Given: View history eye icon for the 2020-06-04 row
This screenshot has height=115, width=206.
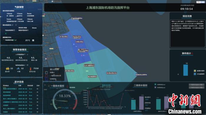Looking at the screenshot, I should coord(38,89).
